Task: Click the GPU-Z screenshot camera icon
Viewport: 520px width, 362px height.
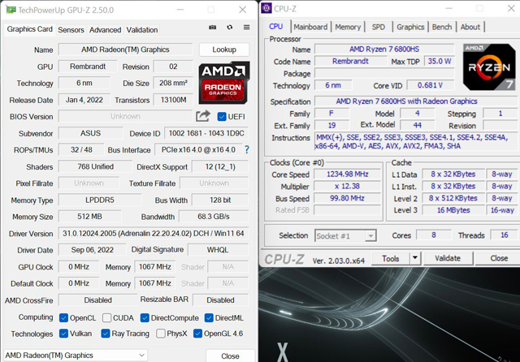Action: [213, 29]
